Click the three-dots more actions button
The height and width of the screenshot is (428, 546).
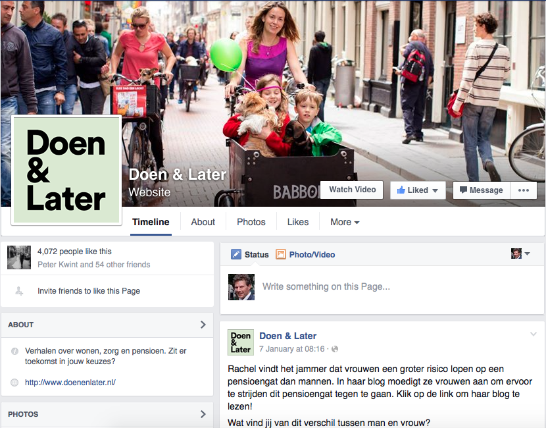(x=524, y=190)
